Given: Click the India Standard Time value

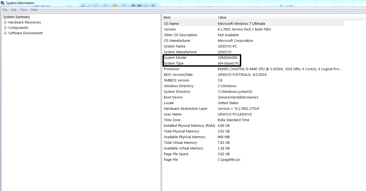Looking at the screenshot, I should point(233,120).
